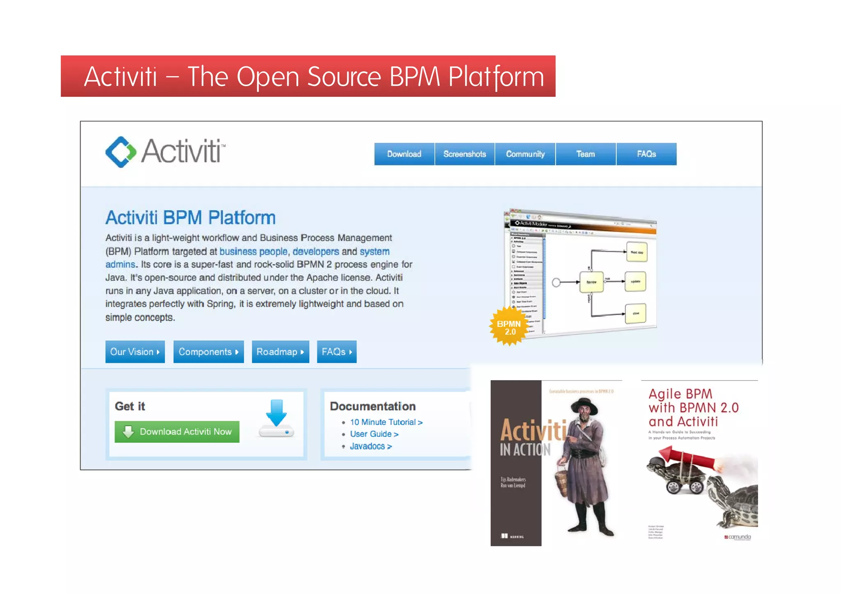Viewport: 841px width, 594px height.
Task: Click the Our Vision button
Action: point(135,352)
